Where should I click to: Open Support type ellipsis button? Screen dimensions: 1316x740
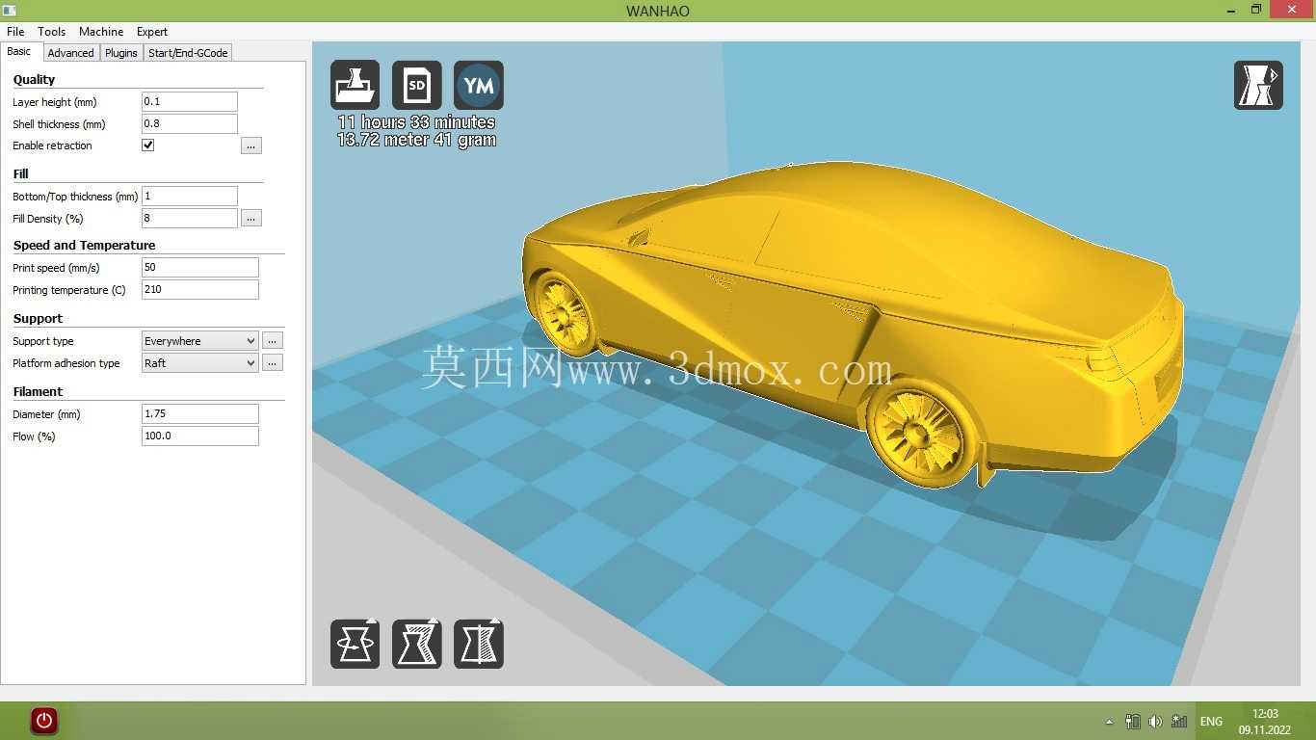coord(273,341)
